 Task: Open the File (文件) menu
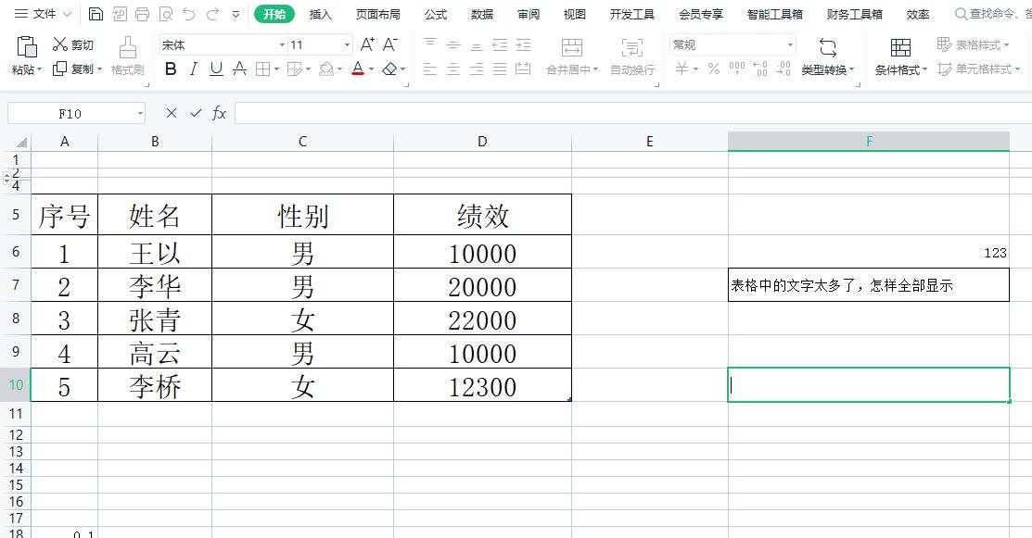(x=44, y=14)
